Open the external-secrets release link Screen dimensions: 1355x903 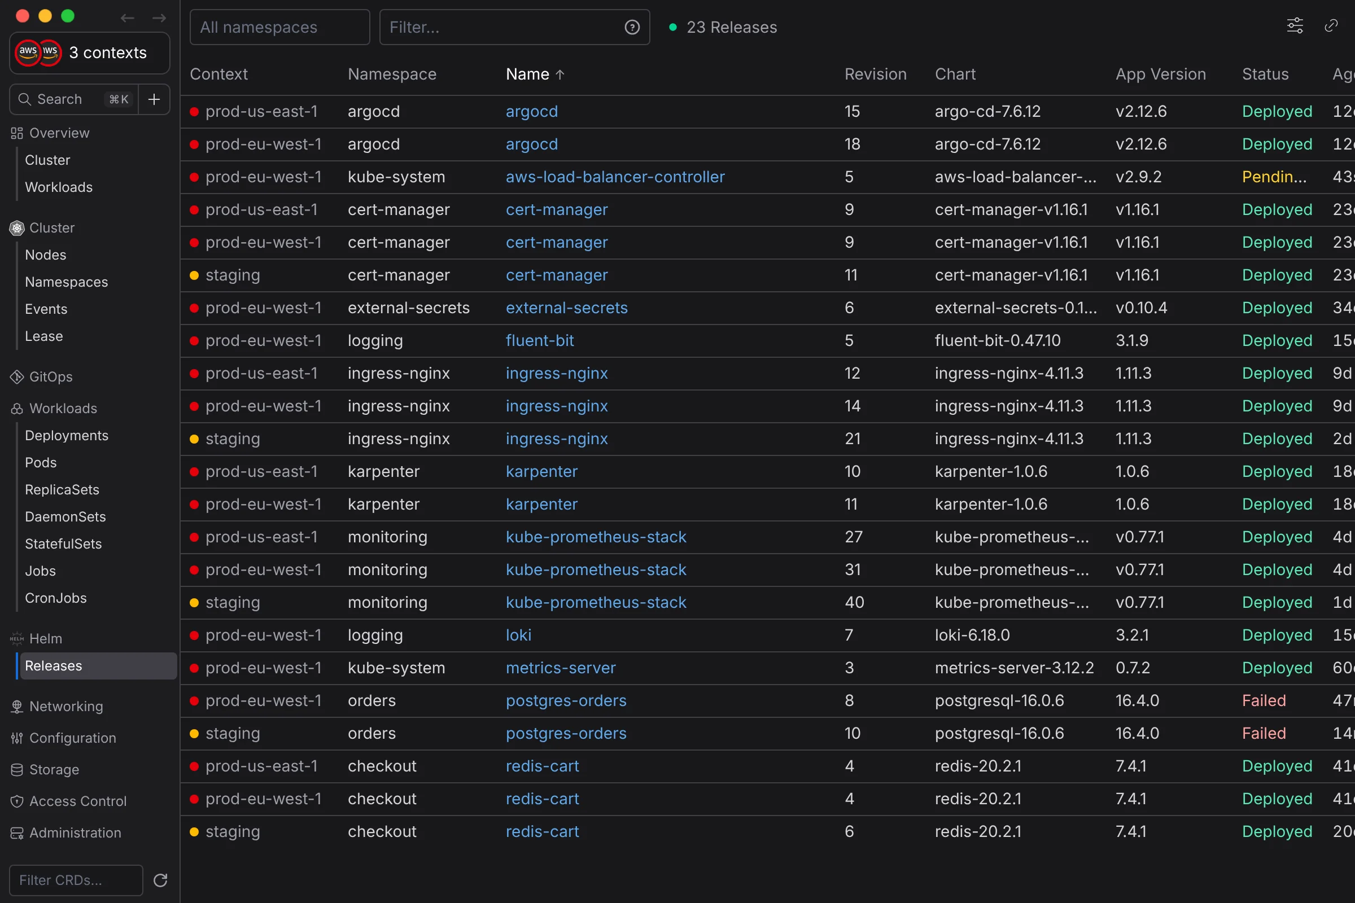coord(566,308)
